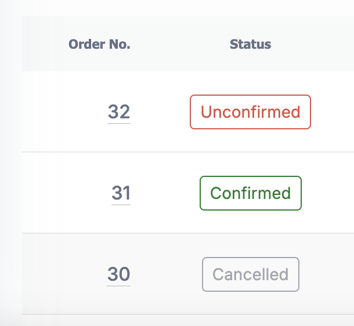Change status of order 30
354x326 pixels.
pos(251,274)
